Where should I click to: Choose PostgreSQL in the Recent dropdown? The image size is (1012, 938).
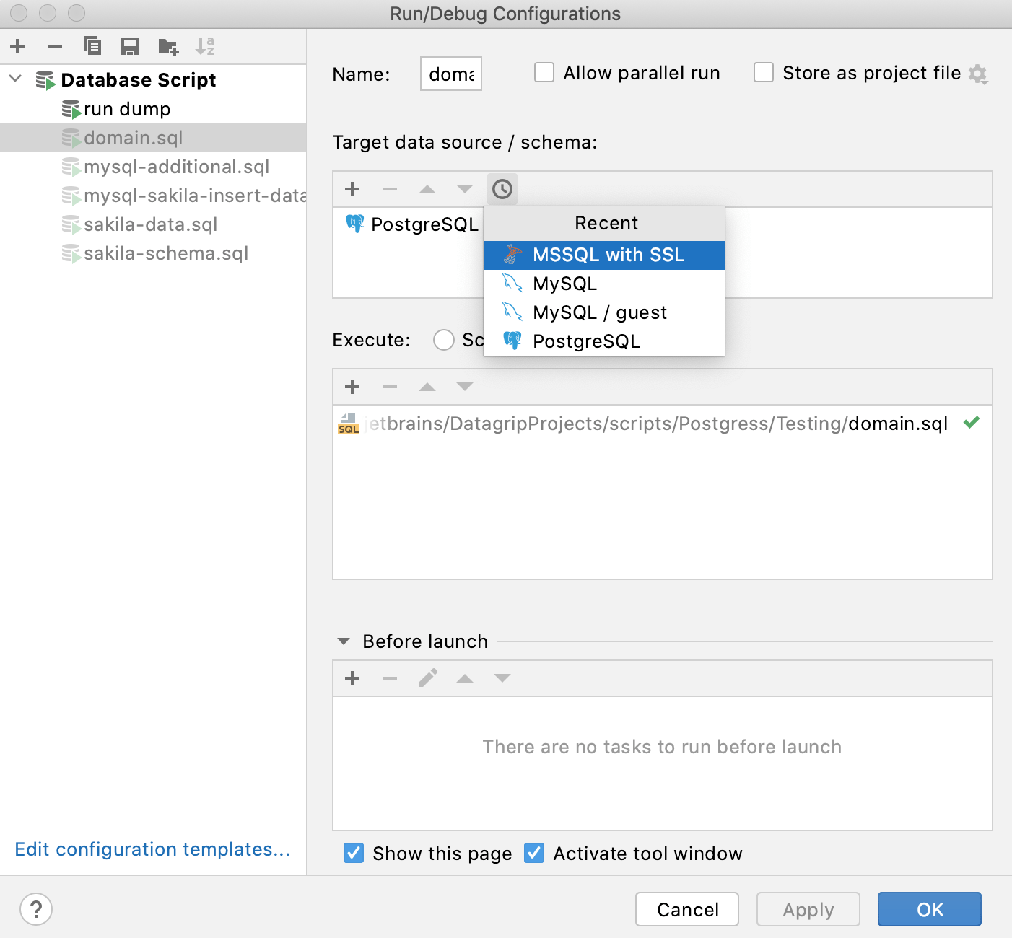click(586, 341)
